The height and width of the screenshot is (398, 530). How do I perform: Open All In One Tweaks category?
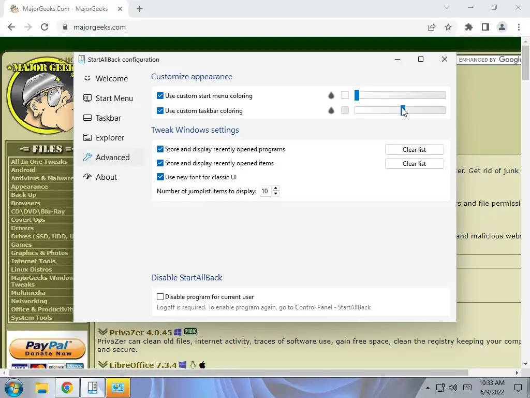tap(39, 162)
